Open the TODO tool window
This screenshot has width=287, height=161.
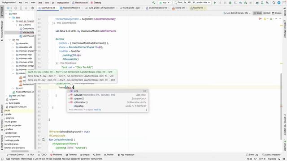click(42, 155)
